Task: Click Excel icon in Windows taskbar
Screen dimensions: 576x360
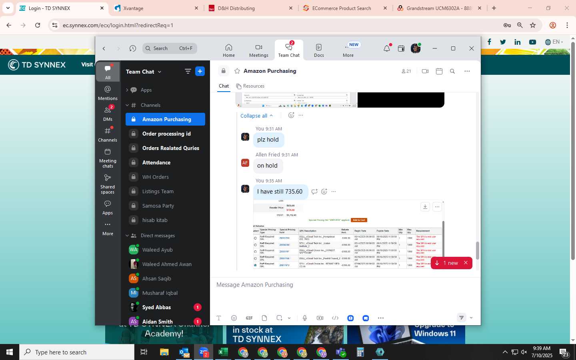Action: [x=223, y=352]
